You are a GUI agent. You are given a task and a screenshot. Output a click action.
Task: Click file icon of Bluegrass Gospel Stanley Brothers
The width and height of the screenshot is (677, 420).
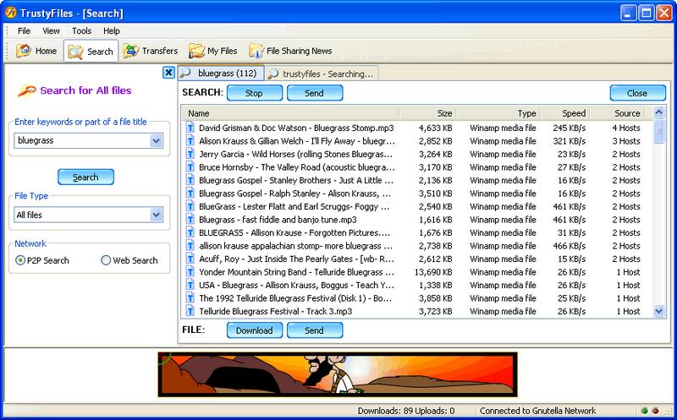(x=190, y=180)
